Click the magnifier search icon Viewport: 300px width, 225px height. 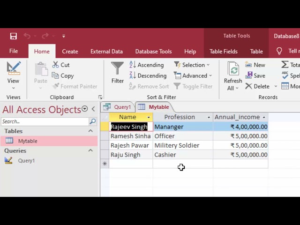(x=93, y=121)
